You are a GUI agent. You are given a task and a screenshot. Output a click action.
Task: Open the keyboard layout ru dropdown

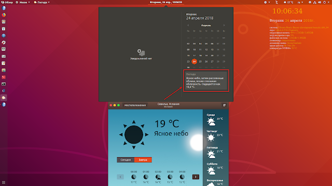coord(300,2)
